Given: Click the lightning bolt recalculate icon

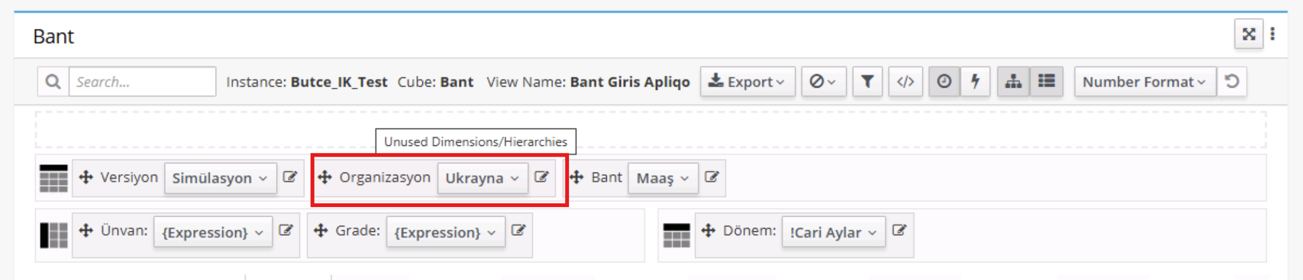Looking at the screenshot, I should coord(975,82).
